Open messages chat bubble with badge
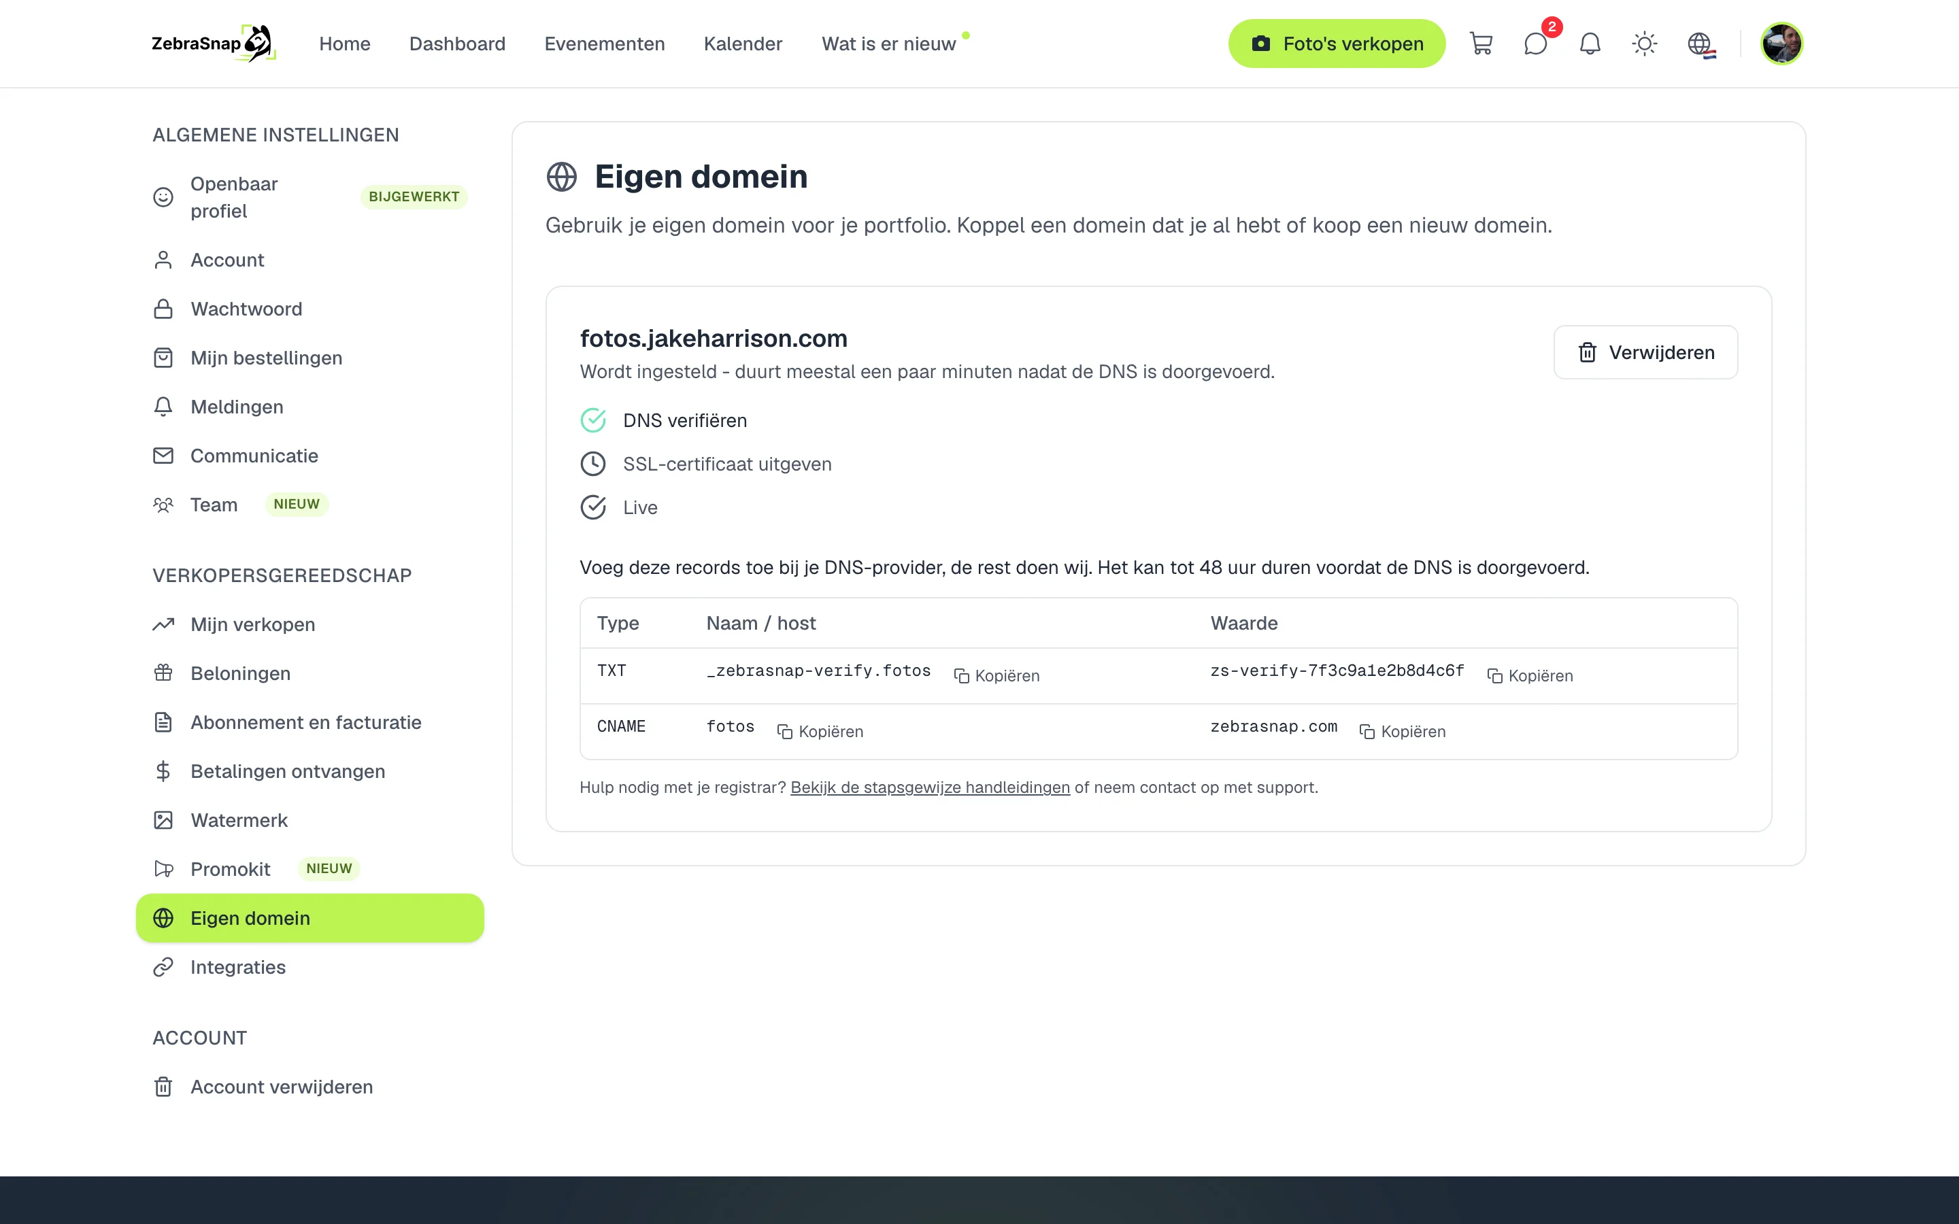1959x1224 pixels. pyautogui.click(x=1536, y=44)
